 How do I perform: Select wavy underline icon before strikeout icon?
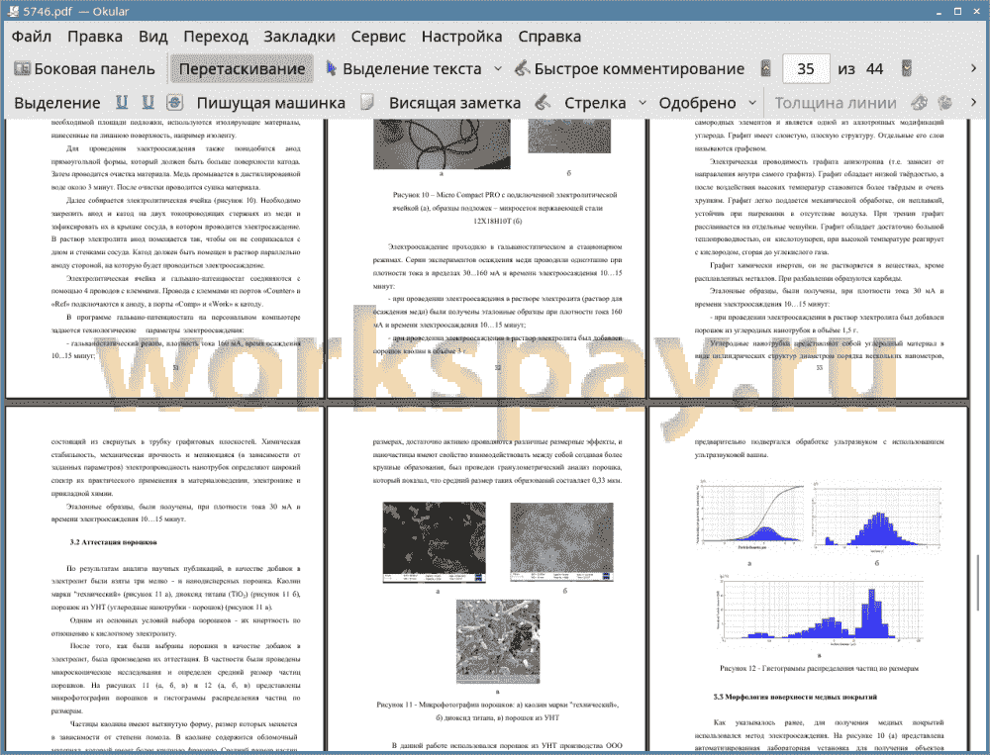148,102
